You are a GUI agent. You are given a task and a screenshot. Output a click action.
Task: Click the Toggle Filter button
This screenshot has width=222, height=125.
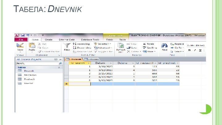(x=104, y=52)
